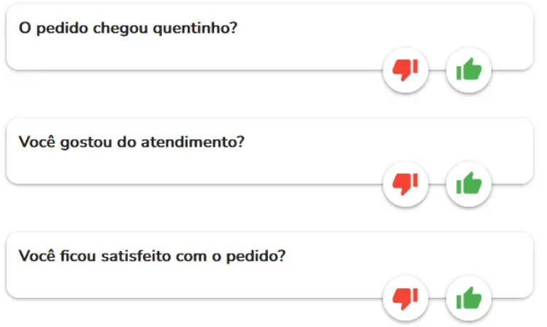Select red thumbs down for 'Você gostou do atendimento?'
The width and height of the screenshot is (547, 327).
tap(405, 184)
